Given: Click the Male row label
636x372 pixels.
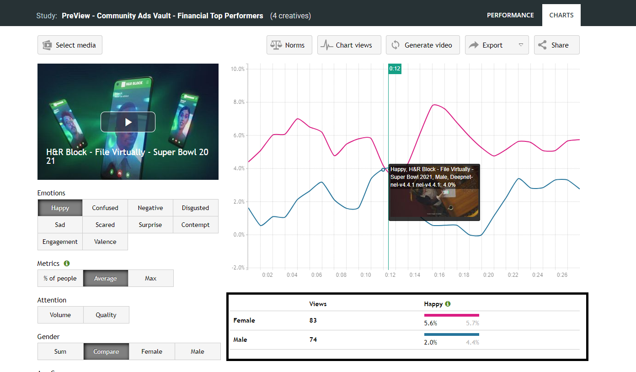Looking at the screenshot, I should pos(241,340).
